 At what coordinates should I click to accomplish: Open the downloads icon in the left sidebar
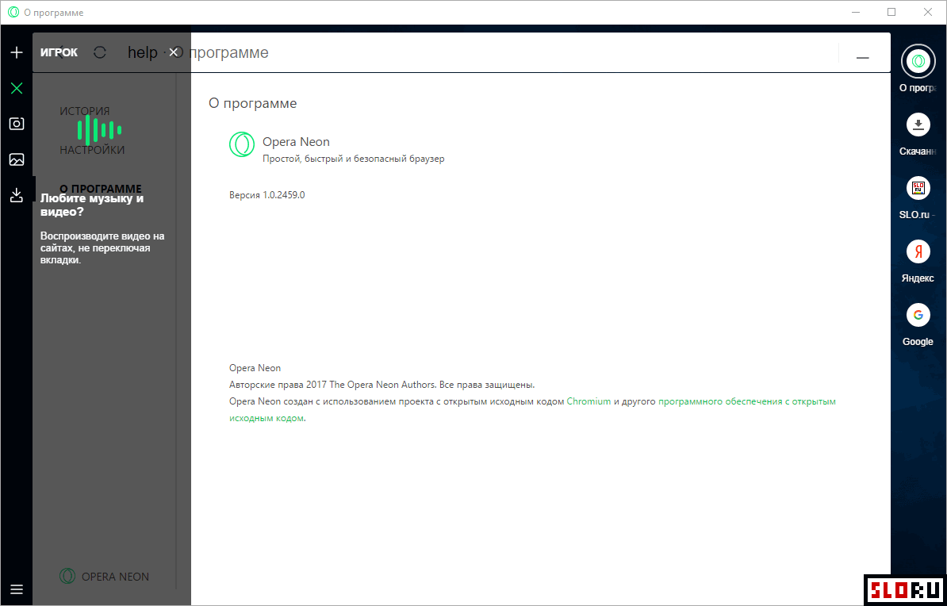point(17,194)
